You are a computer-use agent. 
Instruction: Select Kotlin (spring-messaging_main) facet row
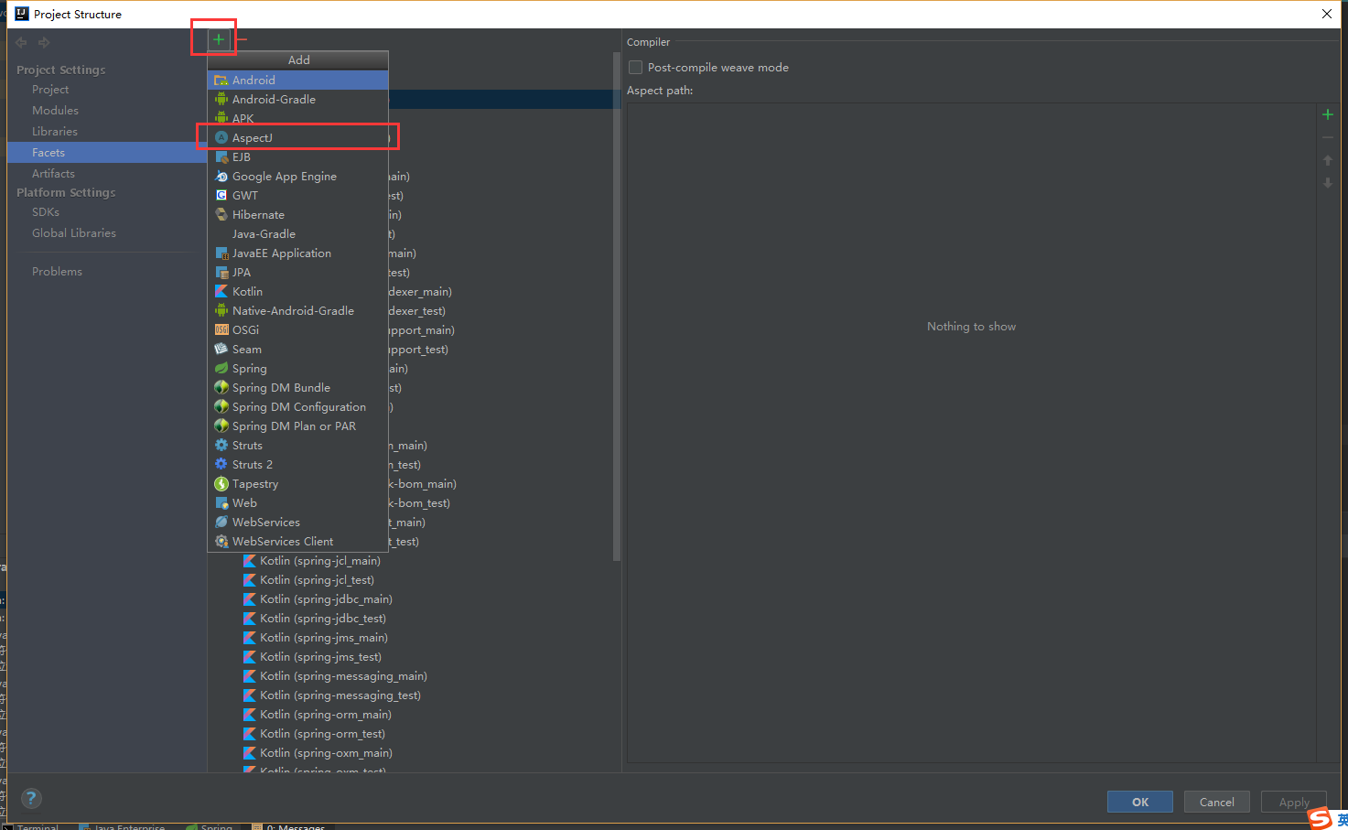click(410, 676)
